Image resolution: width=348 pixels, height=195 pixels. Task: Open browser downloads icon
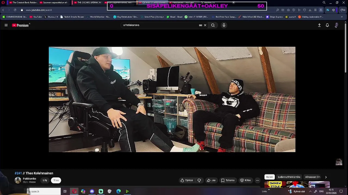(x=310, y=10)
